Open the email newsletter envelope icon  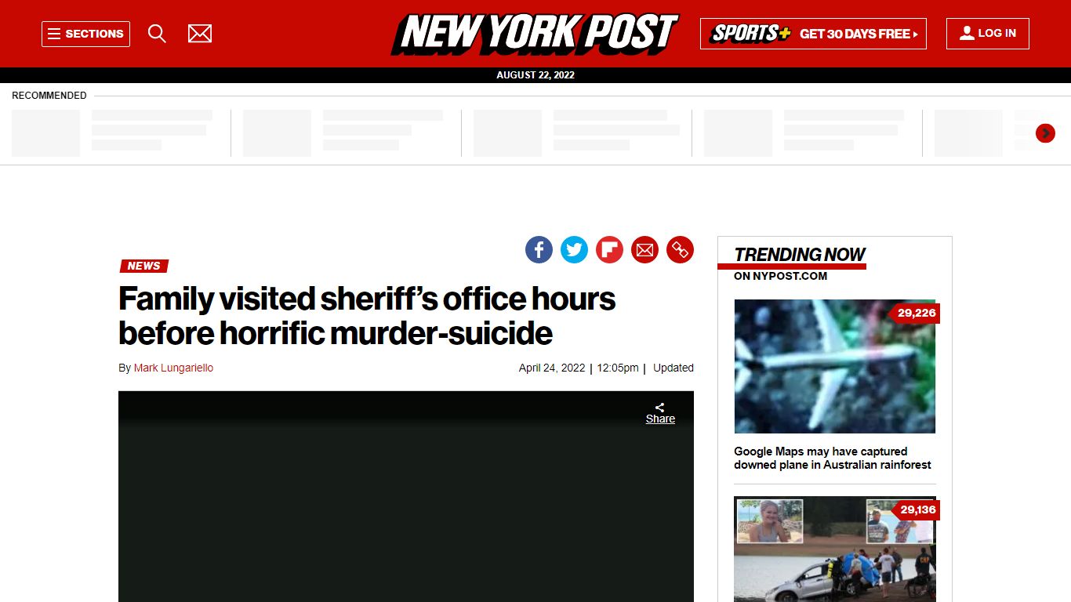point(200,34)
